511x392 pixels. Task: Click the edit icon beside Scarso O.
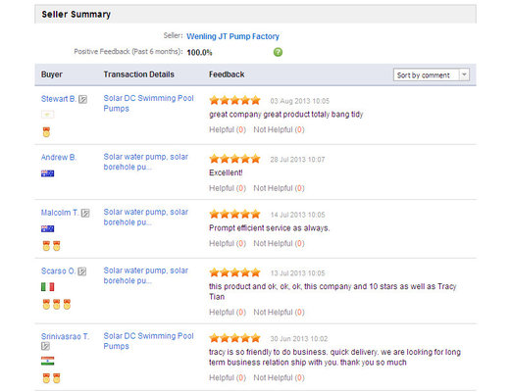tap(82, 271)
